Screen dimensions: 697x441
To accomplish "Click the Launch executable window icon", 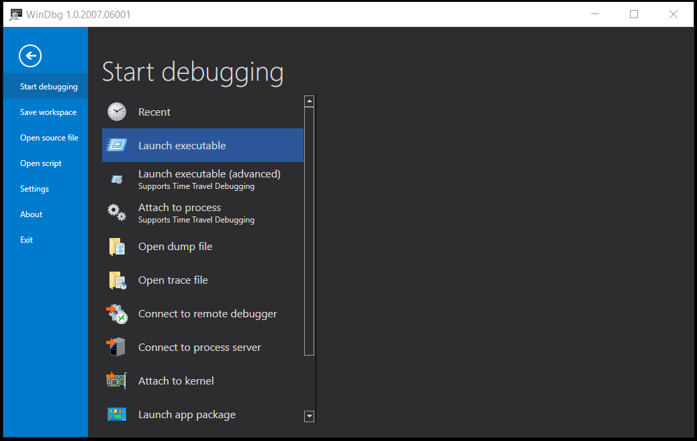I will coord(116,145).
